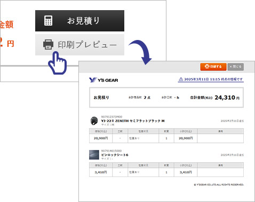Click the 2025年3月11日 11:15 timestamp notice
The image size is (255, 202).
[211, 79]
